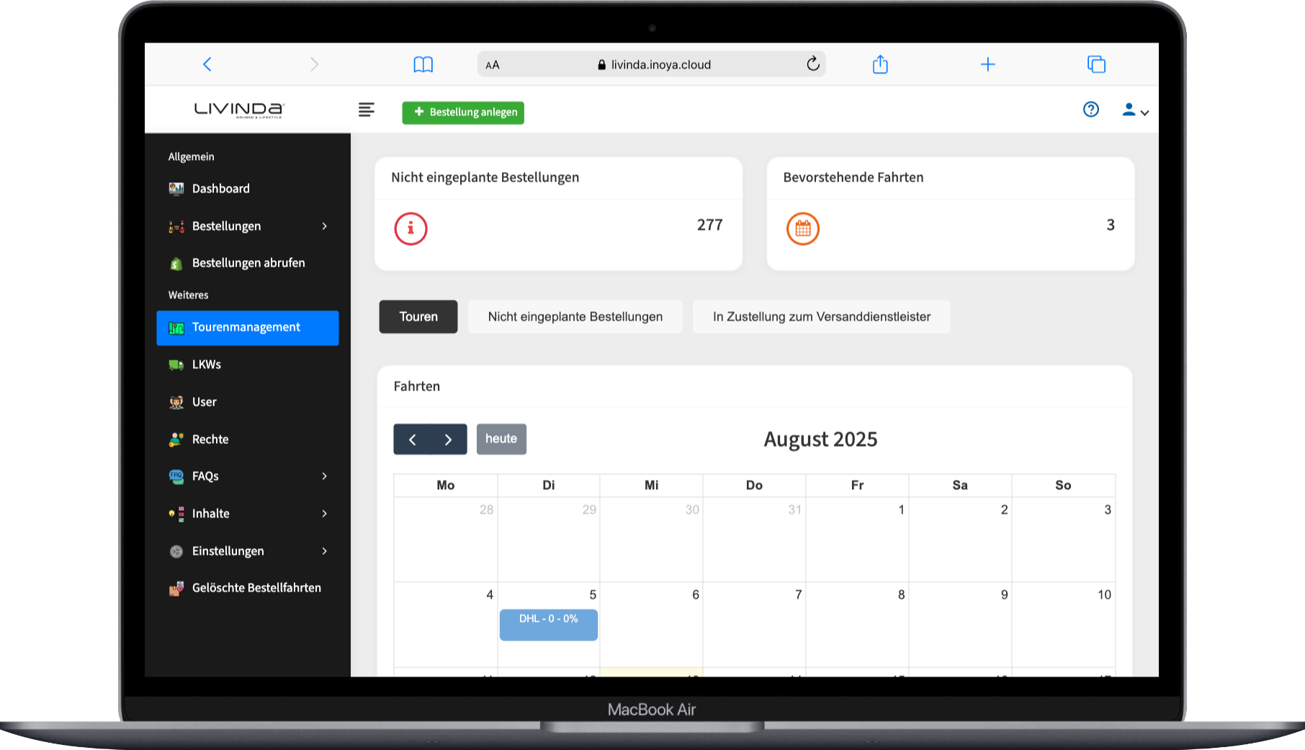Screen dimensions: 1305x750
Task: Click Nicht eingeplante Bestellungen card title
Action: coord(485,177)
